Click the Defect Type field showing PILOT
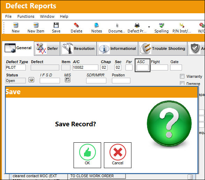205x180 pixels. (16, 68)
